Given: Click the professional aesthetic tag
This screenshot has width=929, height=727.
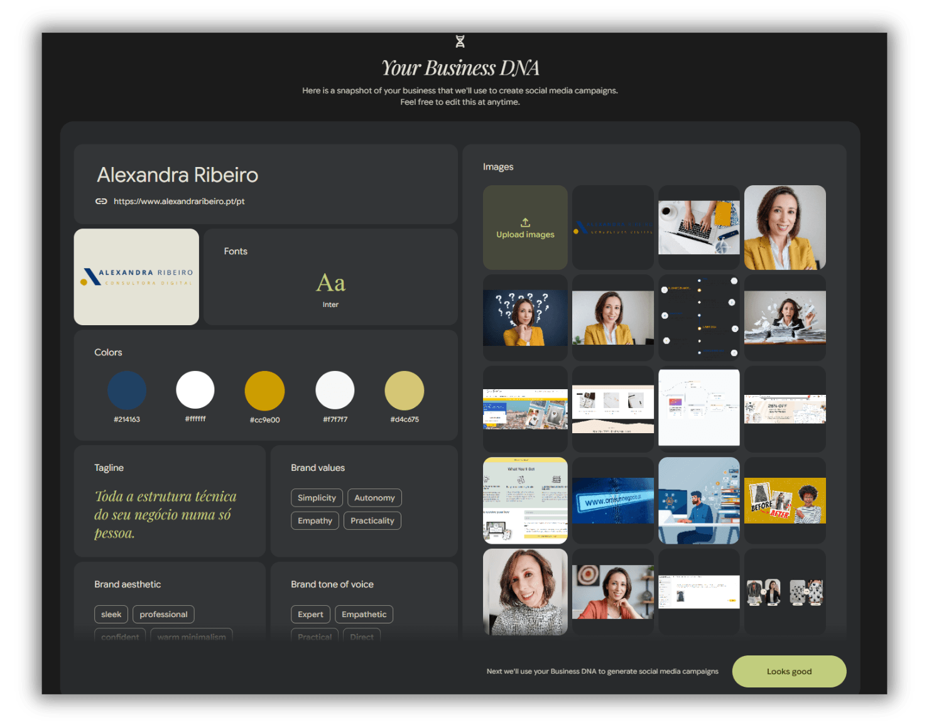Looking at the screenshot, I should [x=163, y=614].
